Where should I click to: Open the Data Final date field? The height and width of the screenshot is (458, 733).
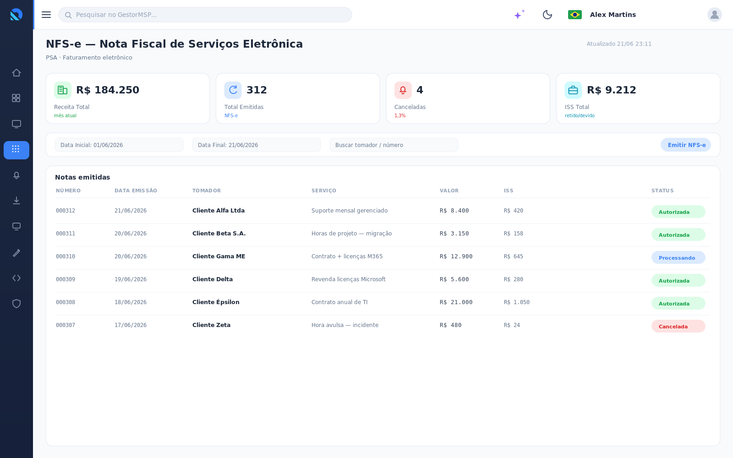click(257, 145)
